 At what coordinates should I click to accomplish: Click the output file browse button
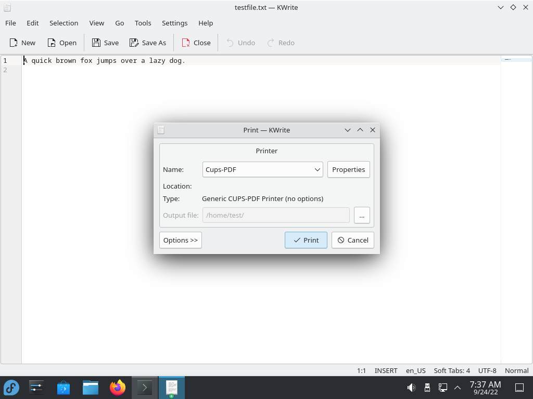(362, 215)
